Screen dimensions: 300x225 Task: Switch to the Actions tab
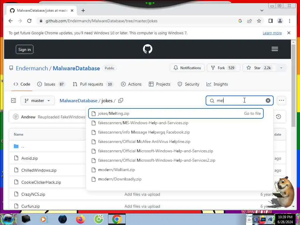pos(131,84)
